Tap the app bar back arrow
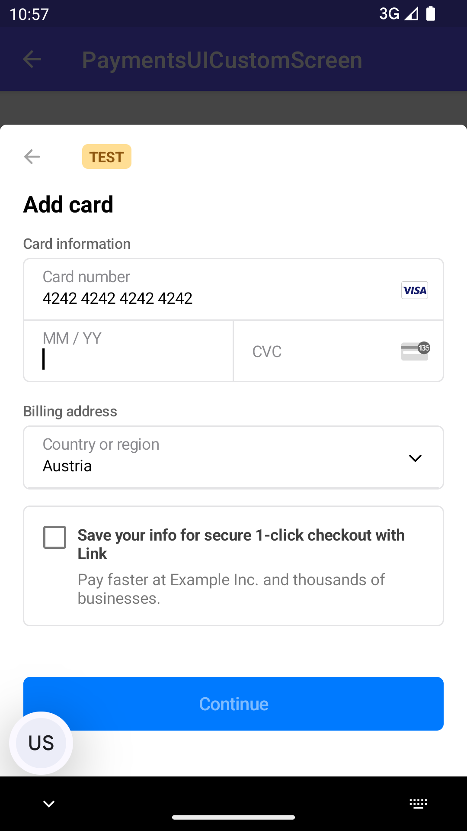 tap(32, 59)
